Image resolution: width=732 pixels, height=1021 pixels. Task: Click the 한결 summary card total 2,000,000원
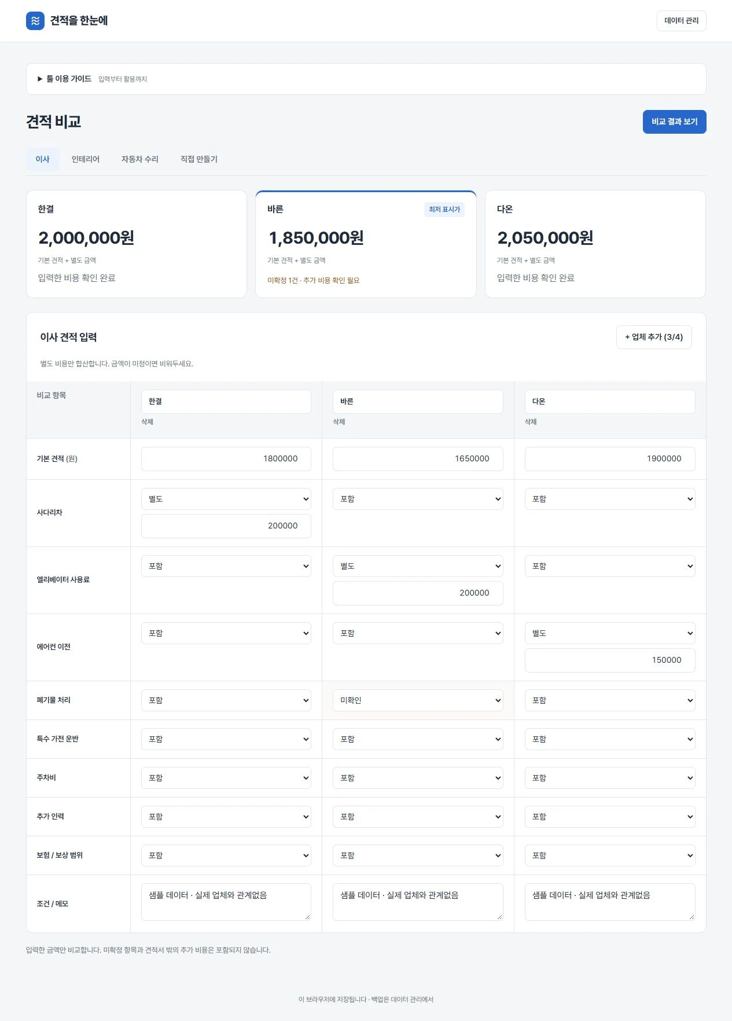pos(86,238)
